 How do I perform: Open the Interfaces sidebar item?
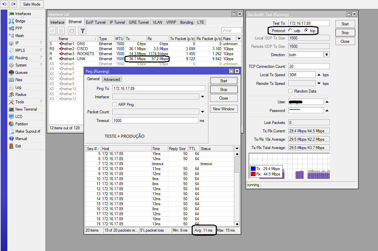point(23,14)
